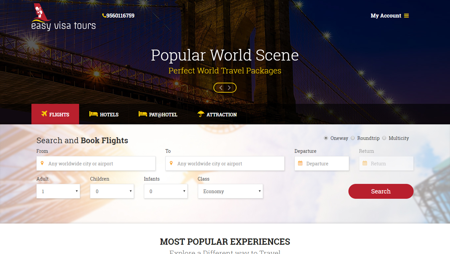Click the Departure date field
450x254 pixels.
click(x=322, y=163)
